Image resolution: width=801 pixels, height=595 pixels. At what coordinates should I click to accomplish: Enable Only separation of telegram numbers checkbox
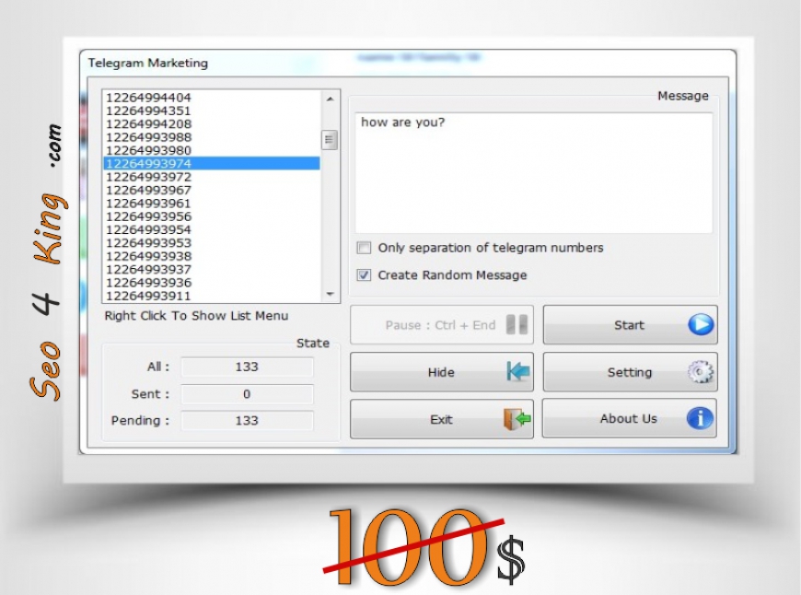pyautogui.click(x=364, y=248)
